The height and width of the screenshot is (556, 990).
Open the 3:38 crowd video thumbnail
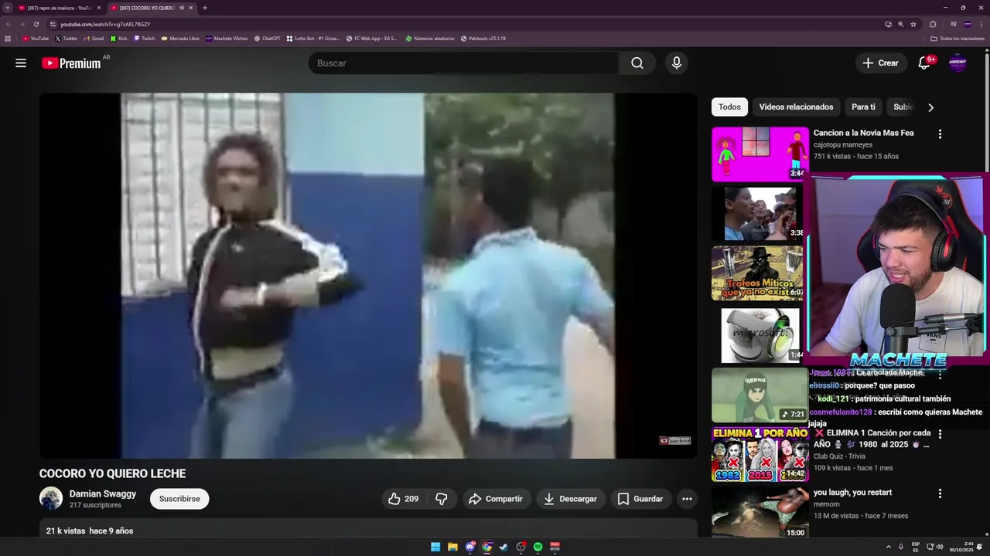click(758, 214)
